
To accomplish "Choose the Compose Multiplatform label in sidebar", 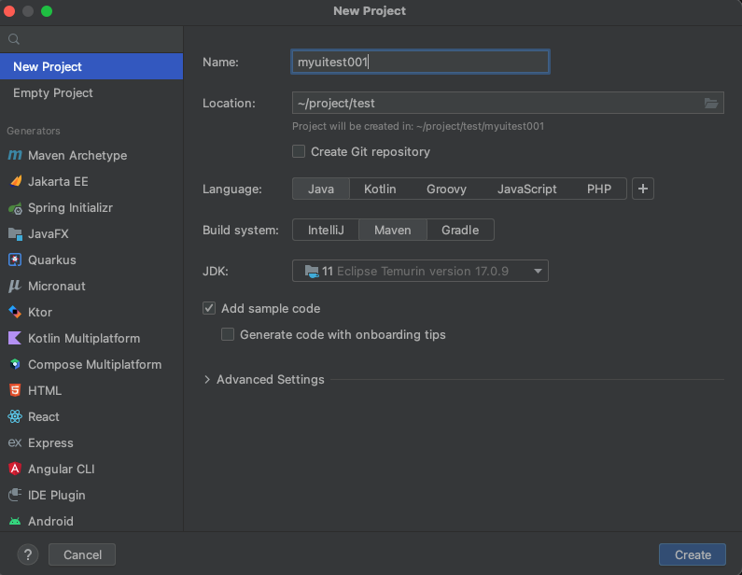I will coord(94,364).
